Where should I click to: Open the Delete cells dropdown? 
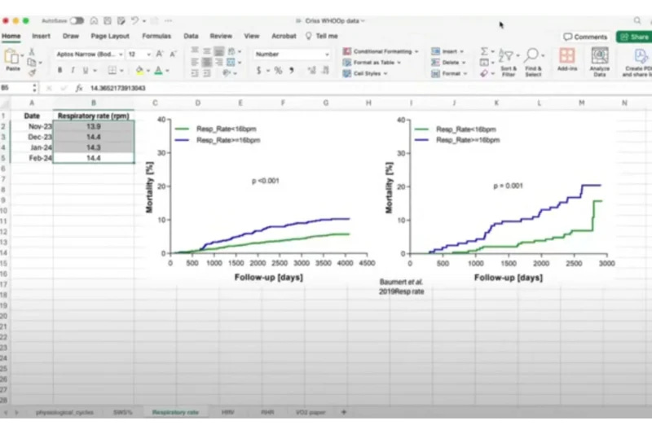(449, 63)
